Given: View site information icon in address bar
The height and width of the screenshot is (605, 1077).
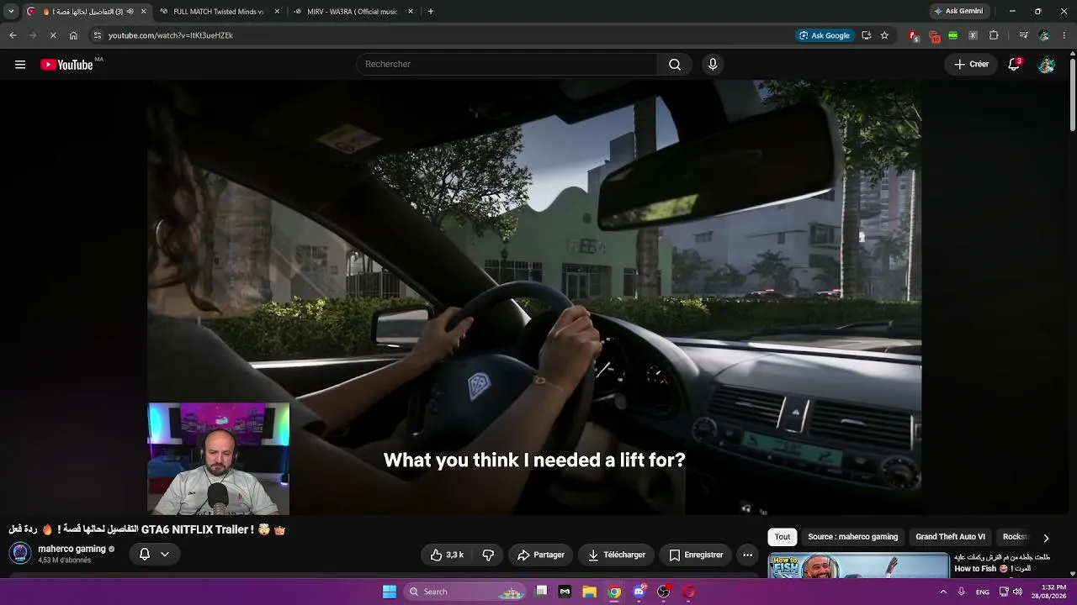Looking at the screenshot, I should (98, 35).
